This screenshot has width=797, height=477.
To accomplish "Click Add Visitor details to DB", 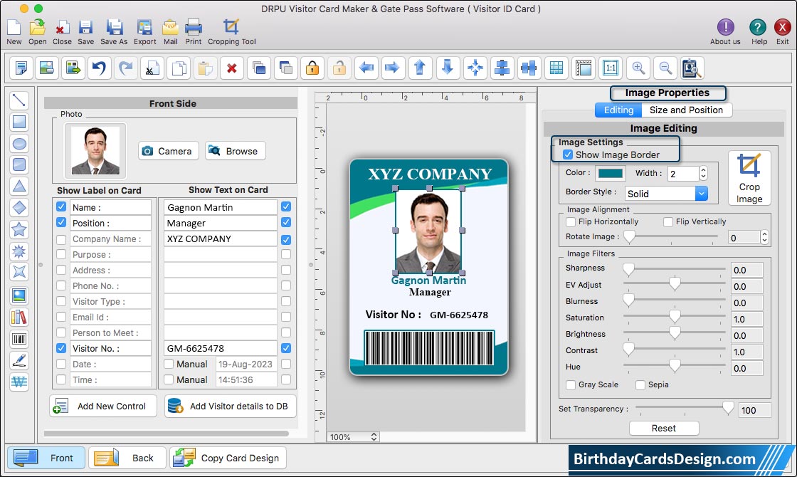I will coord(231,406).
